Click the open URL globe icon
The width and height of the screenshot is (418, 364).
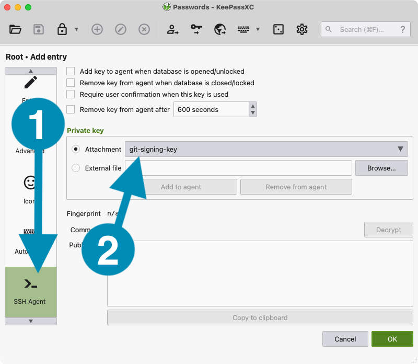point(219,29)
